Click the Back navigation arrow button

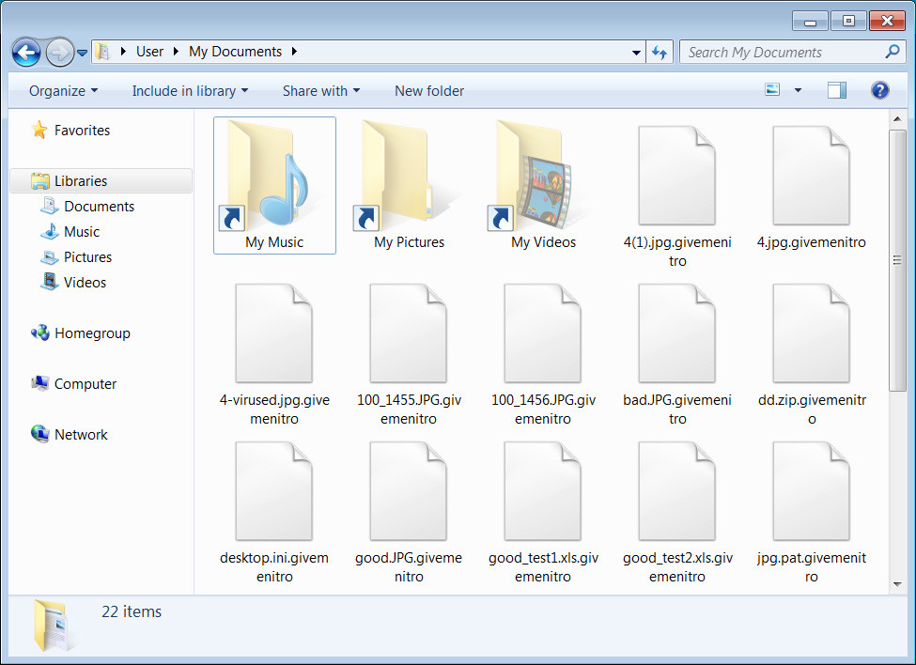[27, 53]
